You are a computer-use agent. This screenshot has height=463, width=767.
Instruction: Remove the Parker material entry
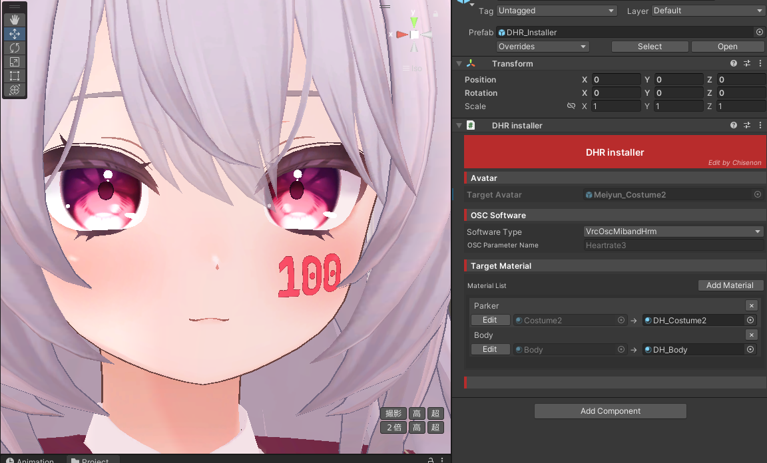coord(751,306)
